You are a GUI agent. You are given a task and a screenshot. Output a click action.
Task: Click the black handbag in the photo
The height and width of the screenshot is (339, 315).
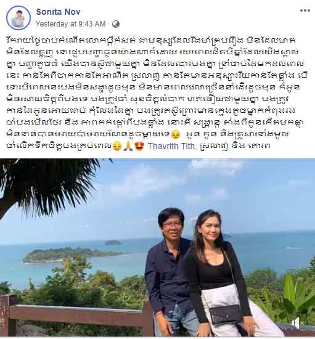click(225, 314)
